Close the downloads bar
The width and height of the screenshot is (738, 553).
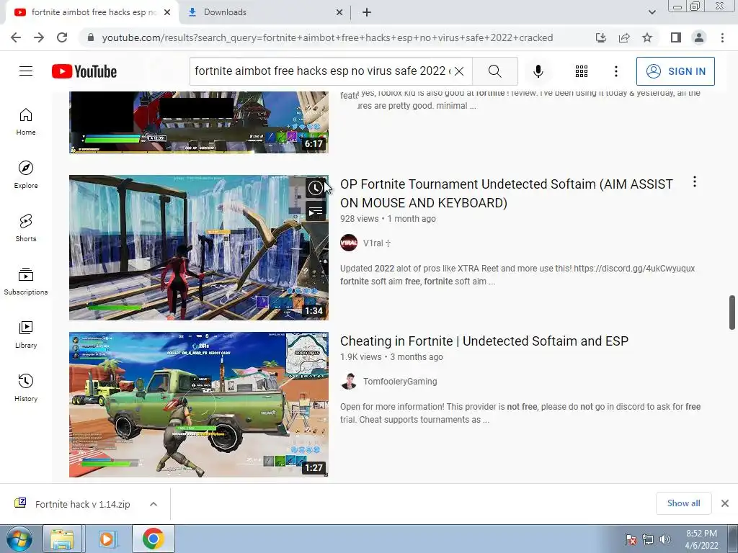(725, 503)
